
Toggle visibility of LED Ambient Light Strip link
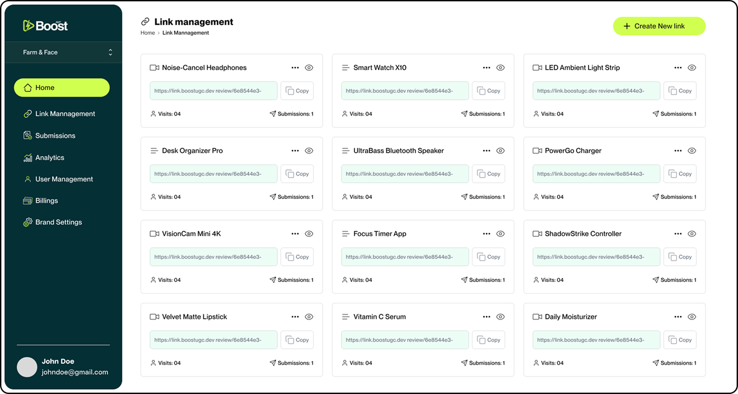(x=692, y=68)
